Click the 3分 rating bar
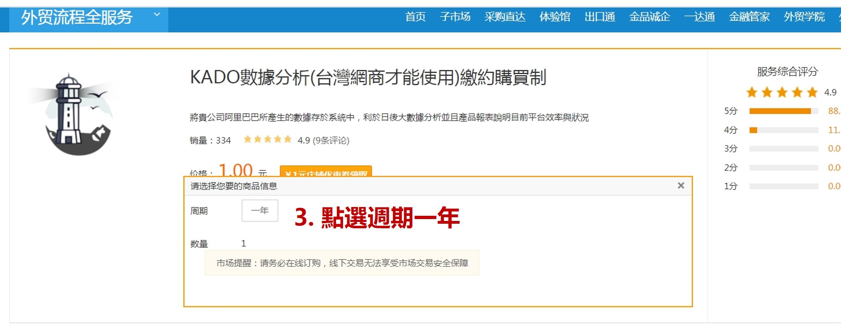Viewport: 841px width, 333px height. (x=784, y=149)
